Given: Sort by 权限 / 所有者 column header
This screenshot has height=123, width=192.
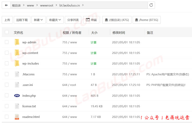Looking at the screenshot, I should coord(72,32).
